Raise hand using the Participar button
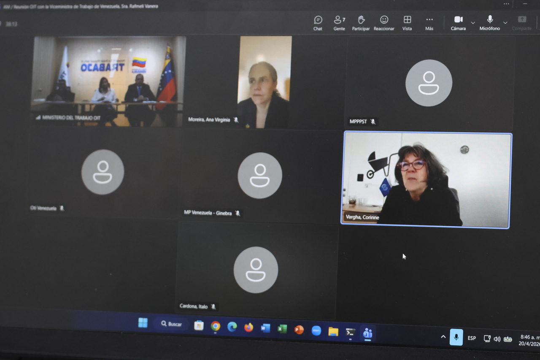 tap(361, 23)
